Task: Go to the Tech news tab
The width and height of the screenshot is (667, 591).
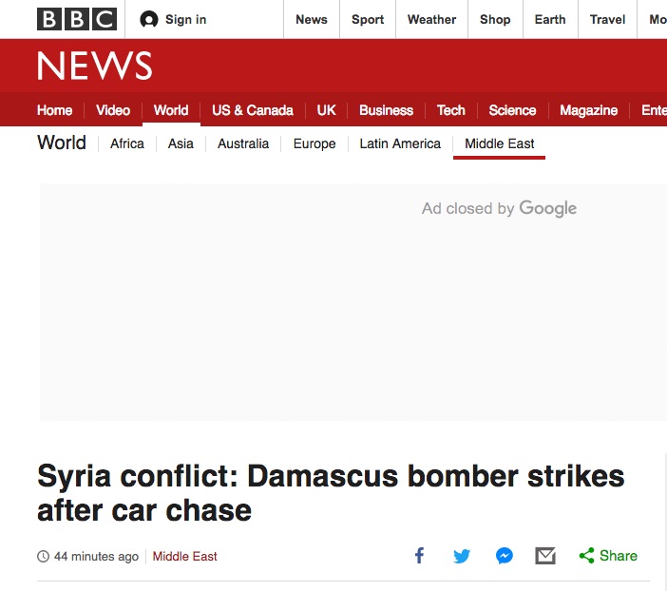Action: 450,110
